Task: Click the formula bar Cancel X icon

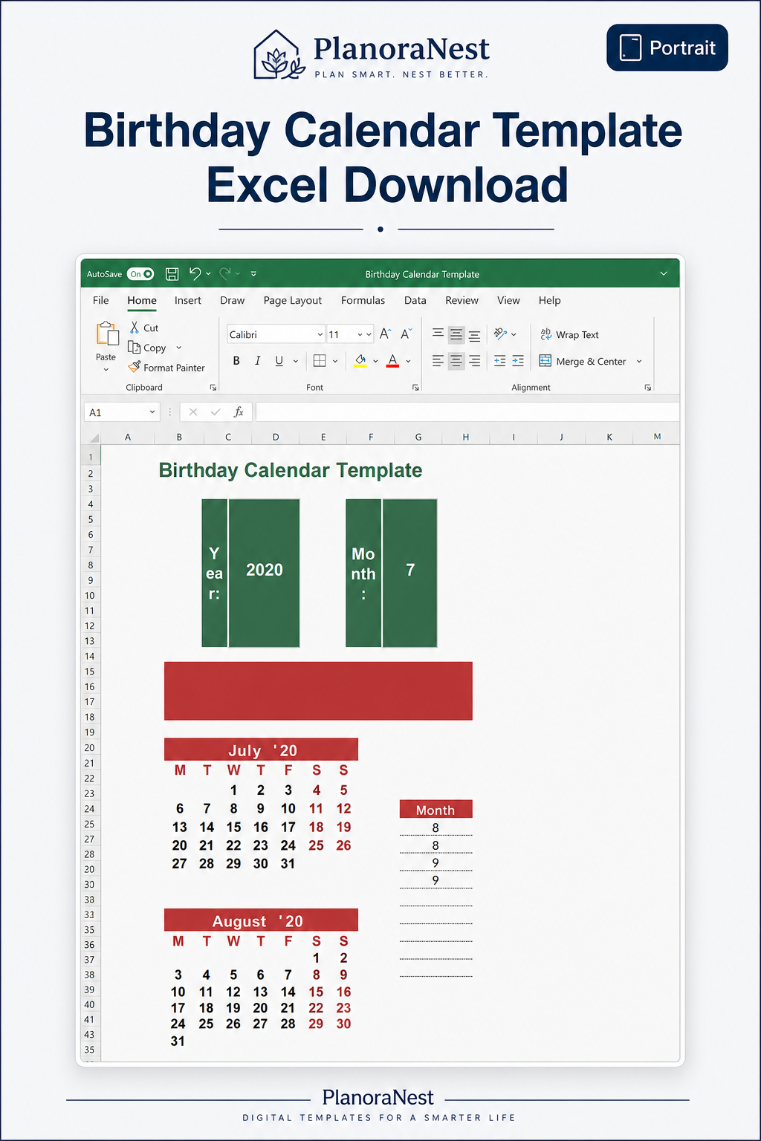Action: coord(193,412)
